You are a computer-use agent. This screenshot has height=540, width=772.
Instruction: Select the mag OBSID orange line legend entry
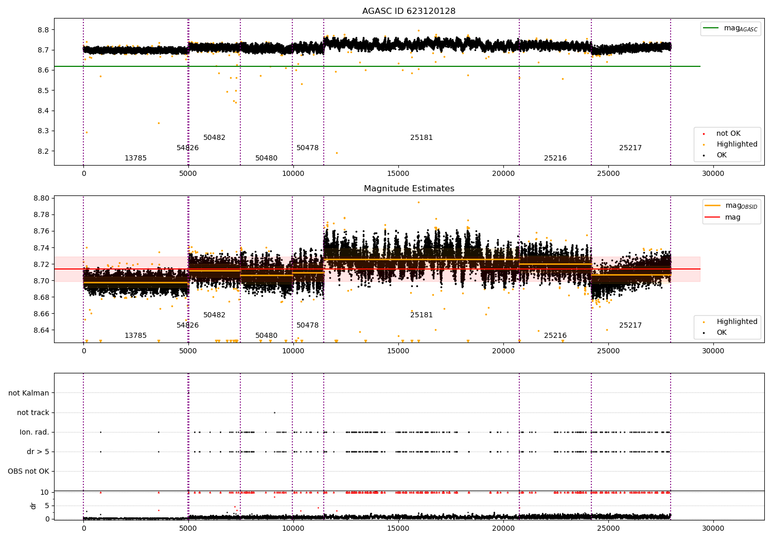click(x=731, y=206)
